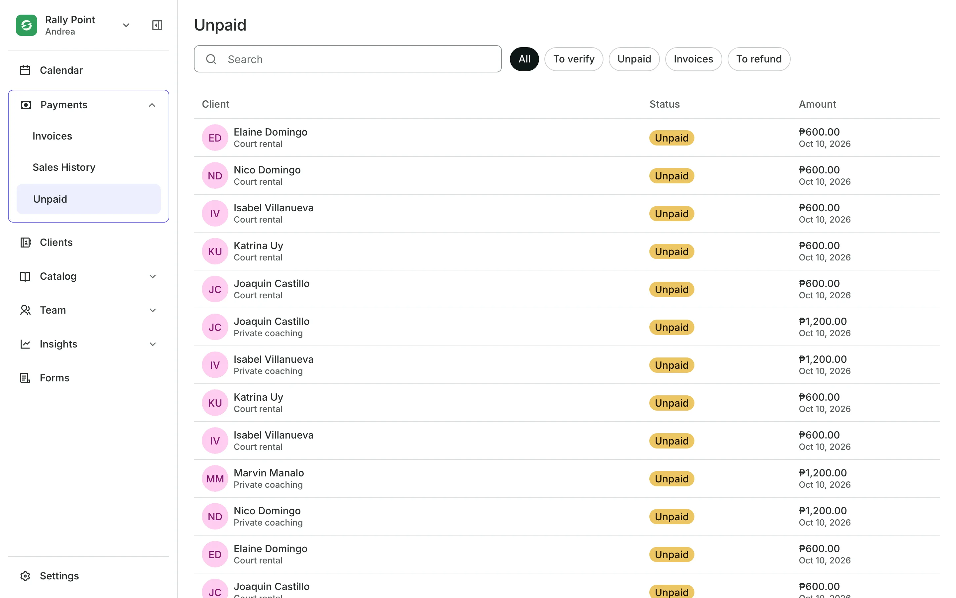Filter by To verify
956x598 pixels.
click(x=574, y=59)
